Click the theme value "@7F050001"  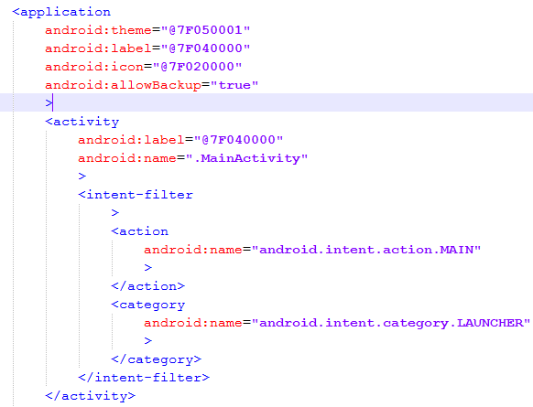[x=205, y=30]
